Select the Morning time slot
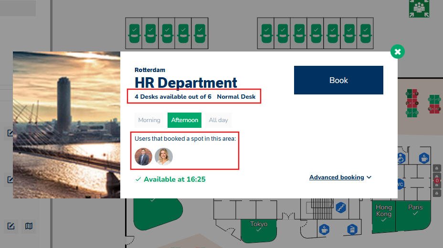The width and height of the screenshot is (443, 248). 149,120
